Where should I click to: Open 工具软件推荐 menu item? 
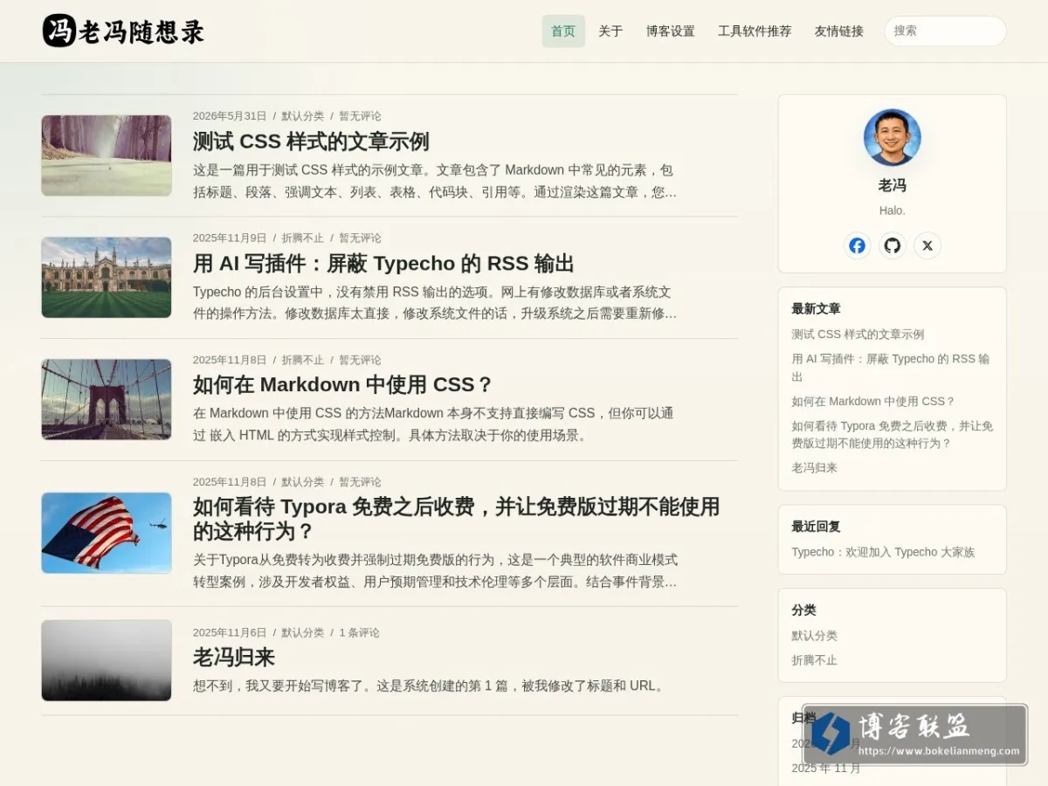click(x=755, y=31)
